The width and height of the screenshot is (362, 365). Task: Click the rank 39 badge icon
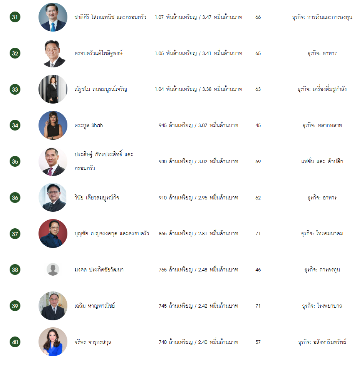tap(15, 306)
